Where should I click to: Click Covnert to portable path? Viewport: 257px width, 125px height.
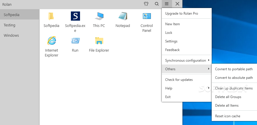coord(234,69)
